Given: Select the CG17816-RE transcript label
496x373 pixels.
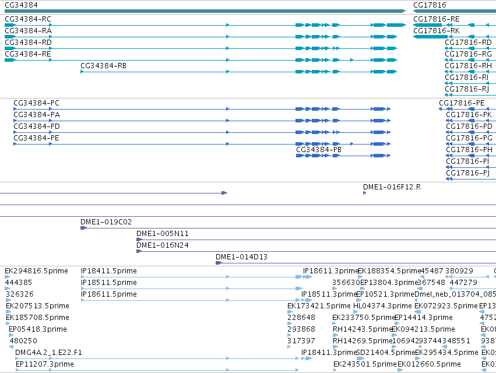Looking at the screenshot, I should click(436, 19).
